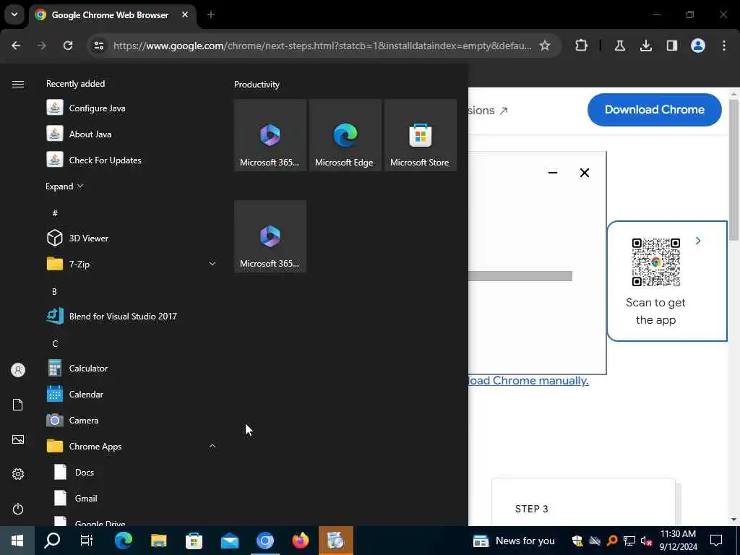Launch the Camera app
This screenshot has width=740, height=555.
(x=131, y=420)
